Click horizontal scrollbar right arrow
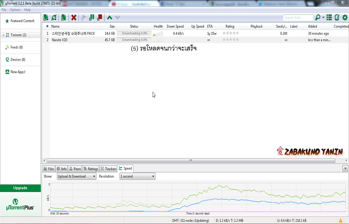Screen dimensions: 349x224 (346, 160)
